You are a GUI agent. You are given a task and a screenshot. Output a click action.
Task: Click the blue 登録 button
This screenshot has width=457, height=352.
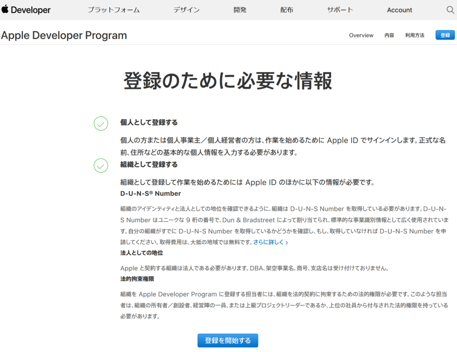445,35
